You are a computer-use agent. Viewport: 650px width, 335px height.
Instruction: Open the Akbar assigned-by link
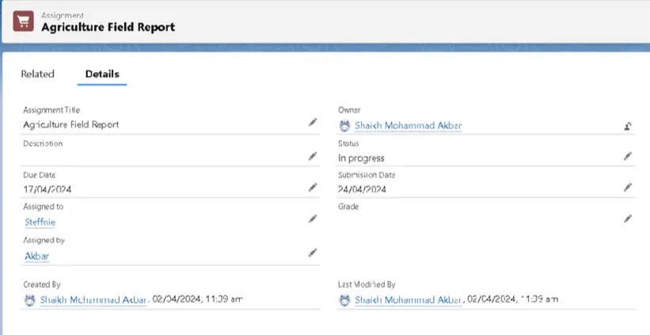coord(37,256)
